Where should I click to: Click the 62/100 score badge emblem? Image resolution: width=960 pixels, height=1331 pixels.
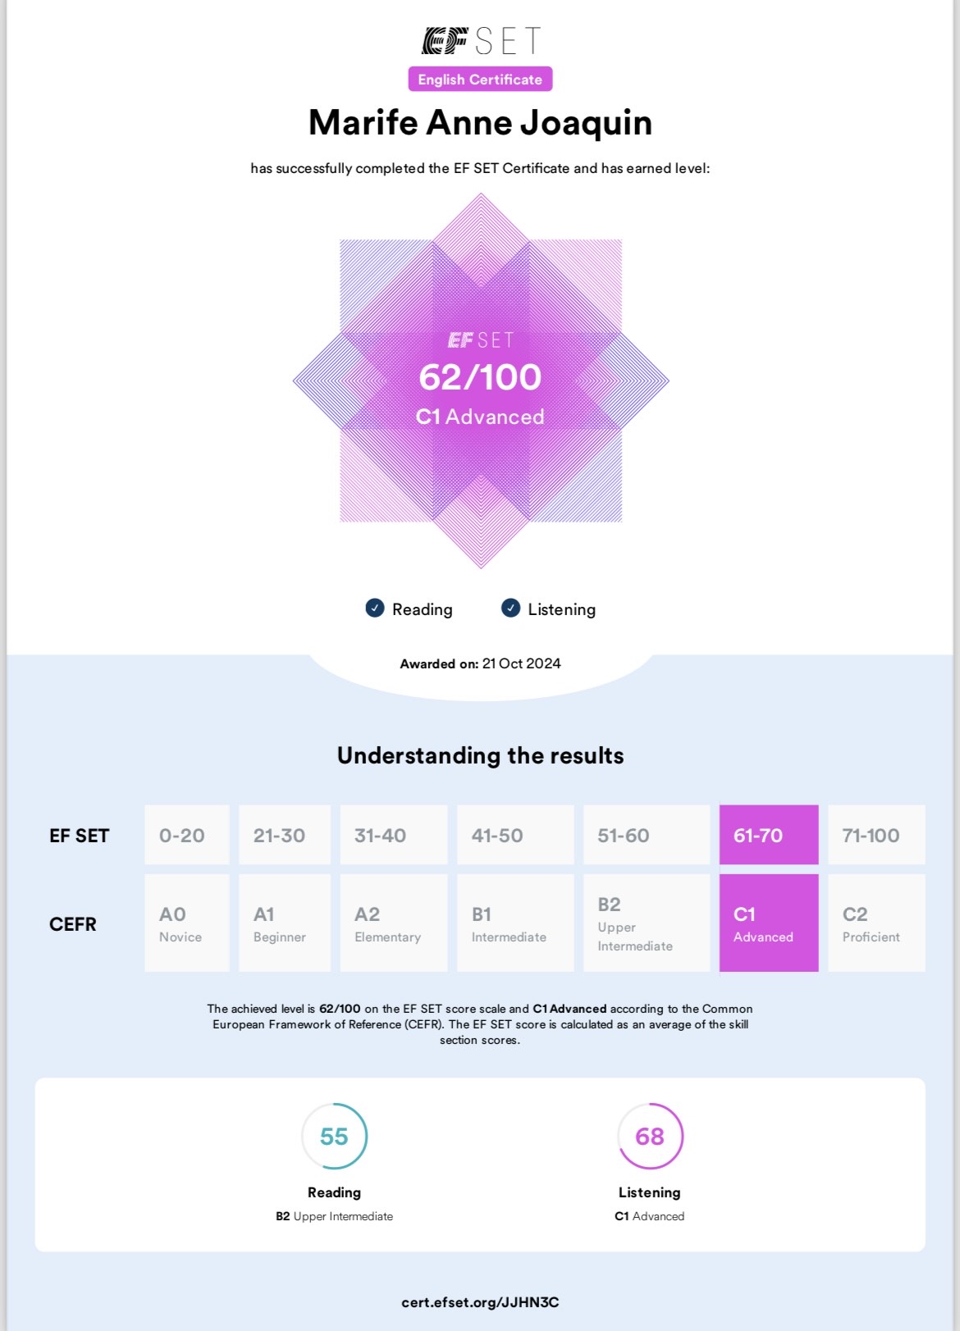[480, 381]
